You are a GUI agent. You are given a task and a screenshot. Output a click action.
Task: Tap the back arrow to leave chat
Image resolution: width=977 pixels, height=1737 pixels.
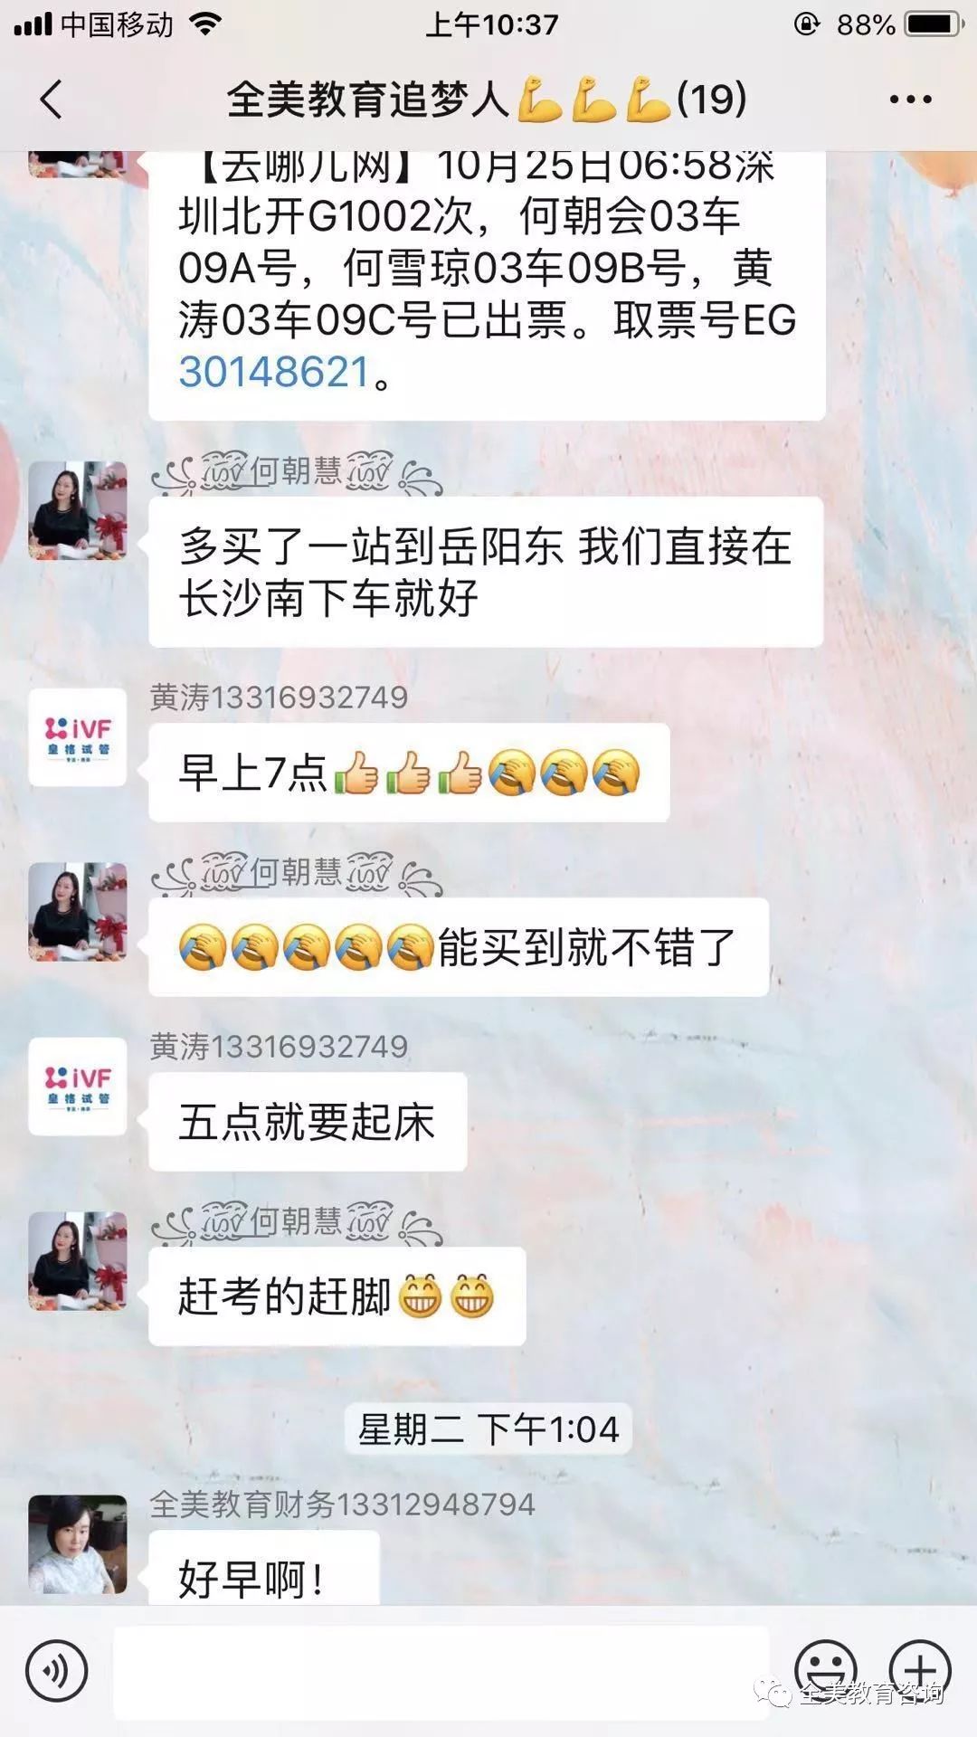(52, 99)
